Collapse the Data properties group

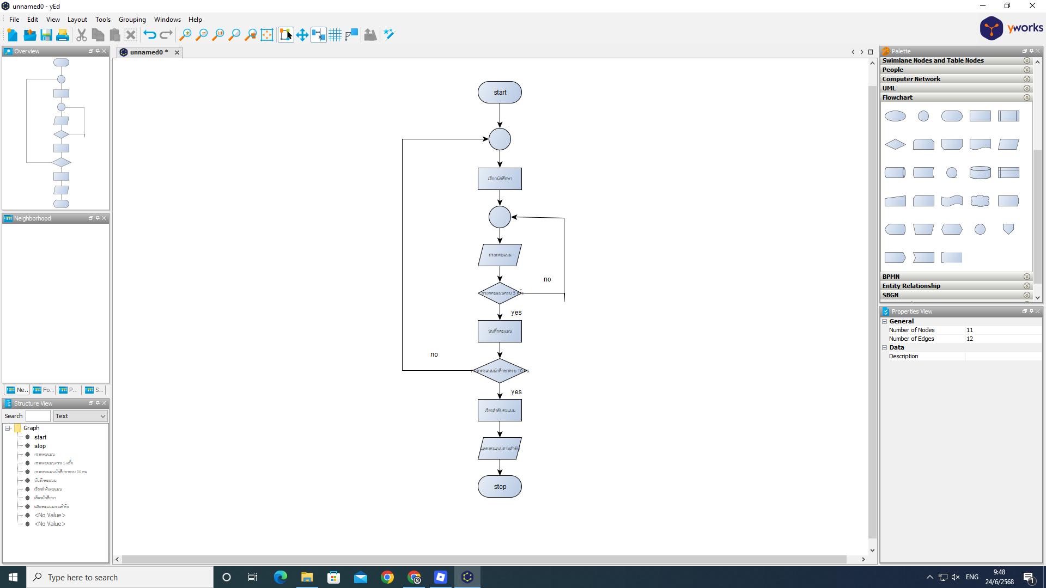(885, 348)
